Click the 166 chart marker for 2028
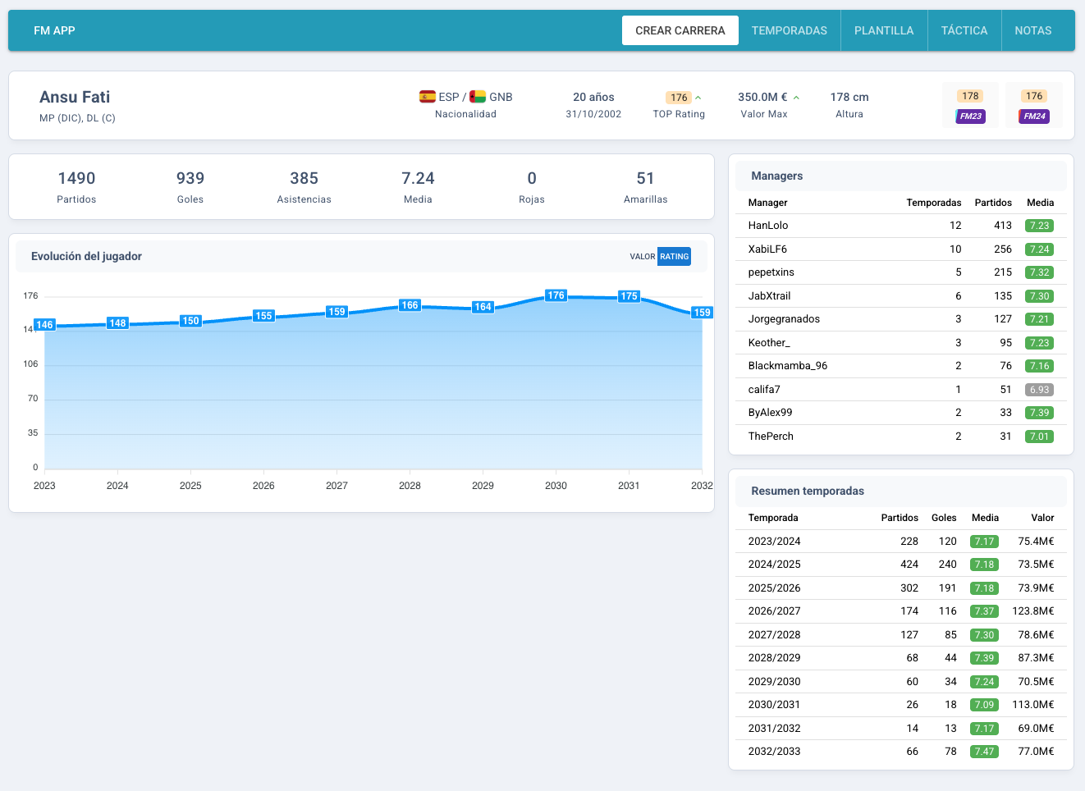The width and height of the screenshot is (1085, 791). (x=410, y=305)
